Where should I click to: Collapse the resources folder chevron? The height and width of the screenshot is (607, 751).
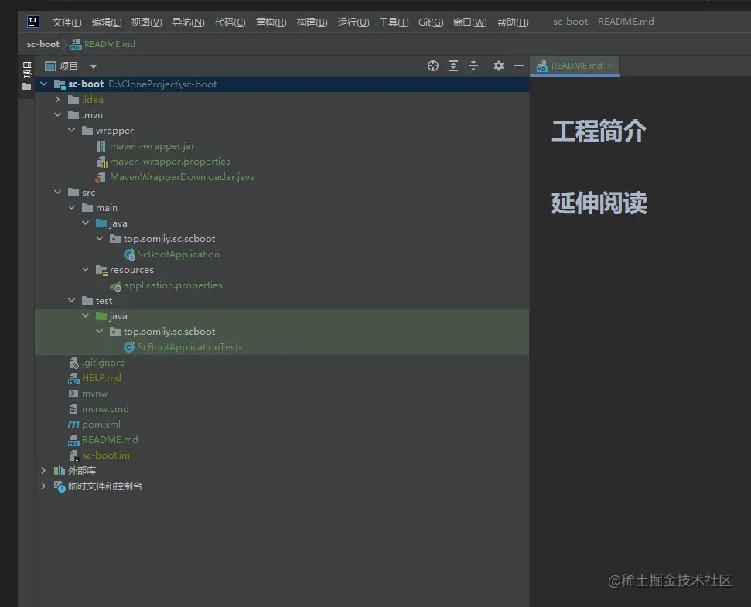point(85,270)
